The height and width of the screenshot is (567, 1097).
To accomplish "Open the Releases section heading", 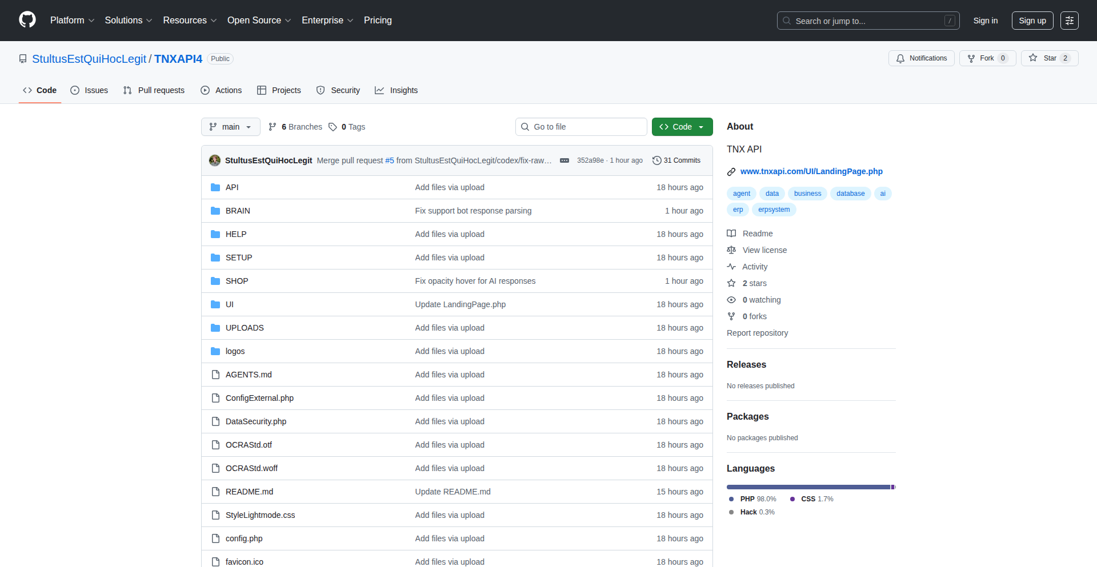I will coord(746,364).
